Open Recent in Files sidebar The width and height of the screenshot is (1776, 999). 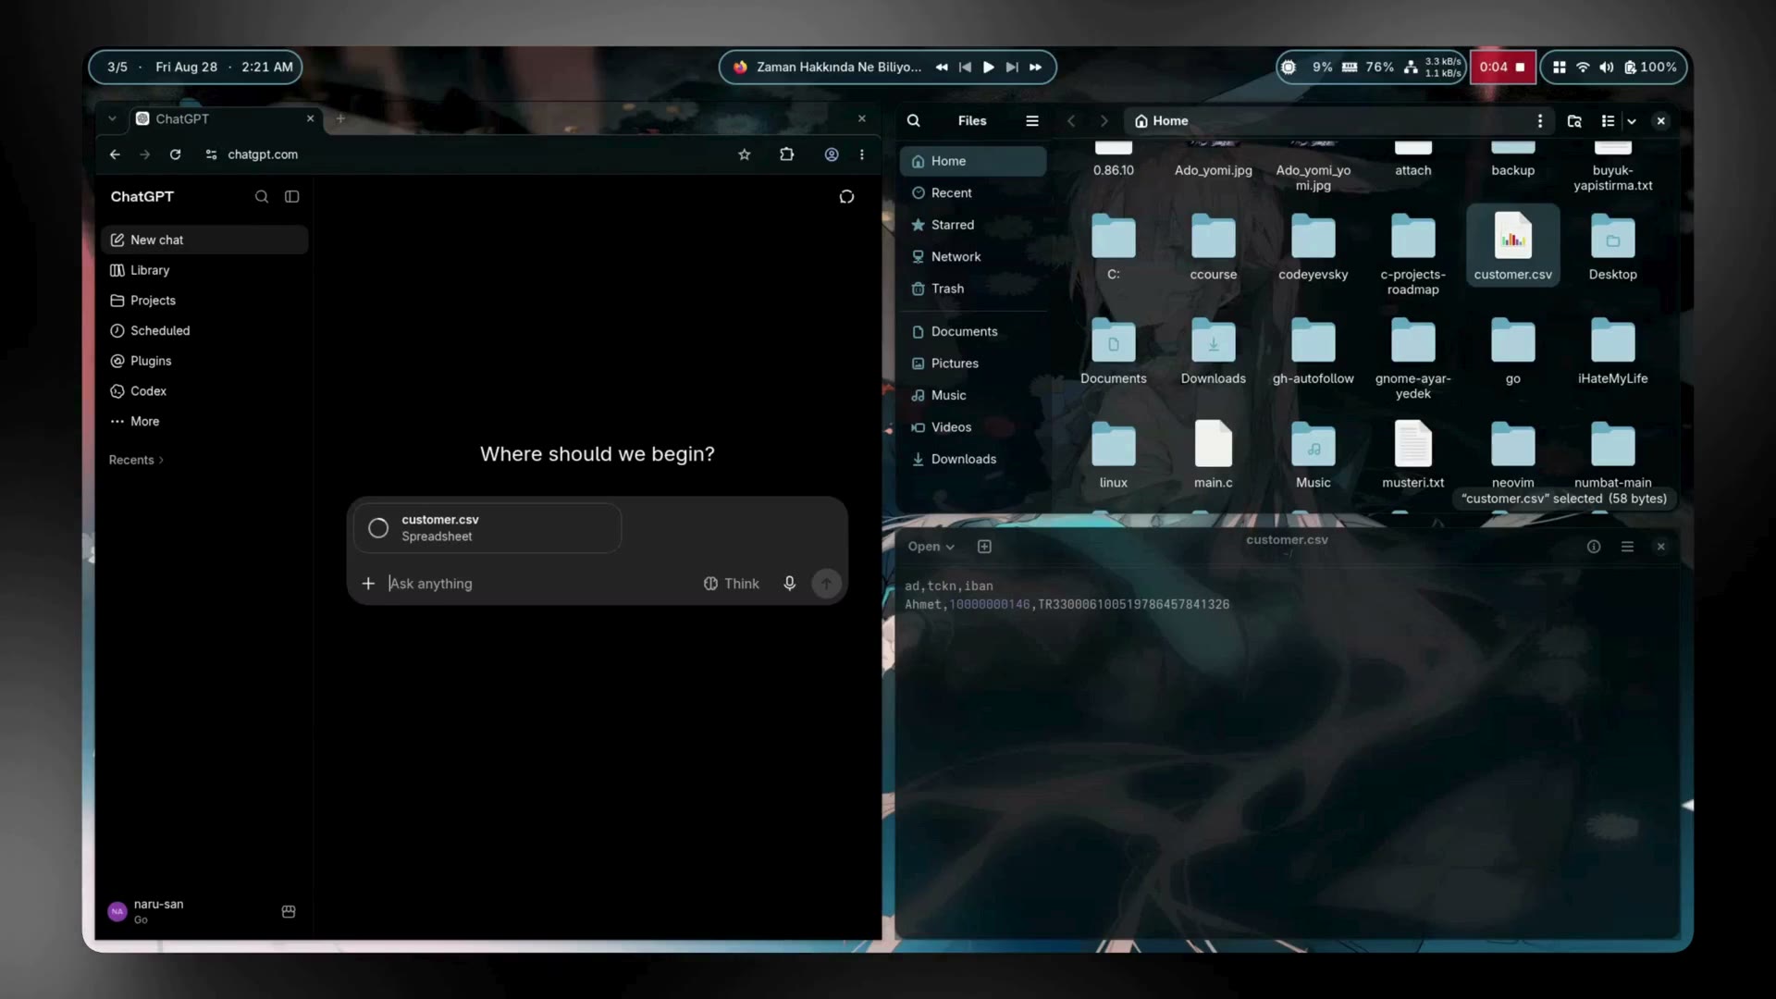coord(973,192)
